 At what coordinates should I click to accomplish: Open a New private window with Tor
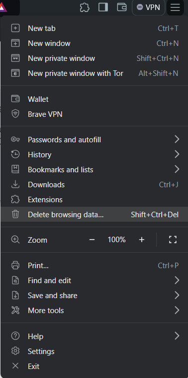click(94, 73)
